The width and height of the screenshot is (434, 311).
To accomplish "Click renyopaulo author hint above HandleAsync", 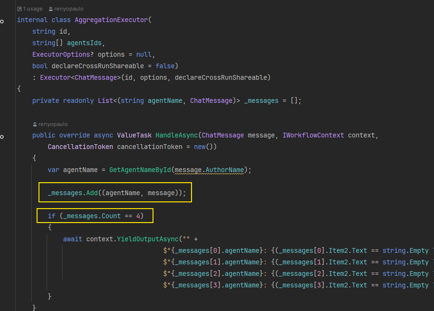I will coord(53,124).
